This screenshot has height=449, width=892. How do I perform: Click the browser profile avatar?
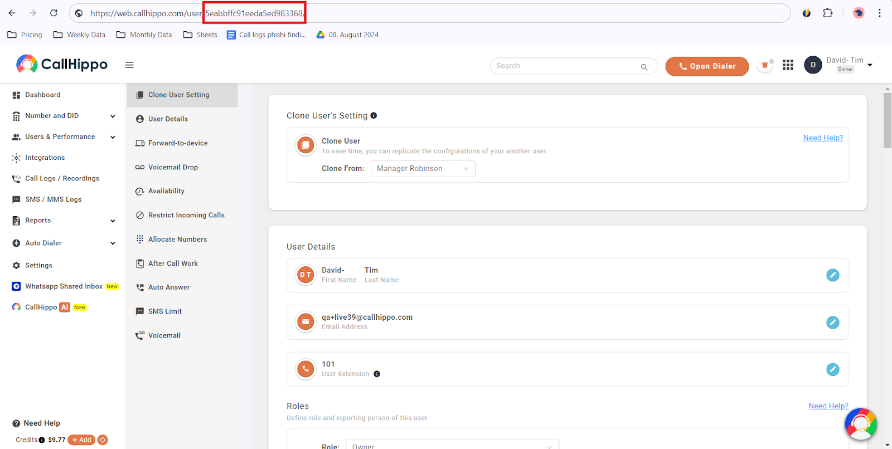[x=859, y=13]
